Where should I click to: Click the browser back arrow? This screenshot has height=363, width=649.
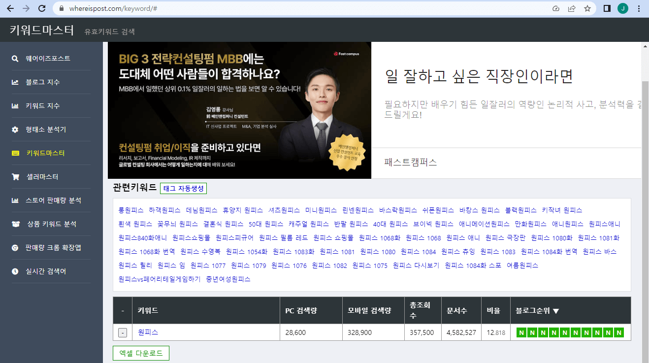tap(10, 8)
